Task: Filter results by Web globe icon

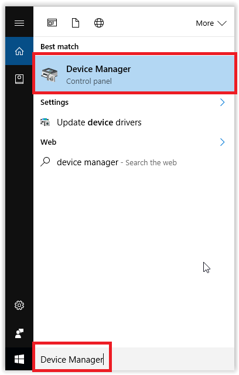Action: (99, 23)
